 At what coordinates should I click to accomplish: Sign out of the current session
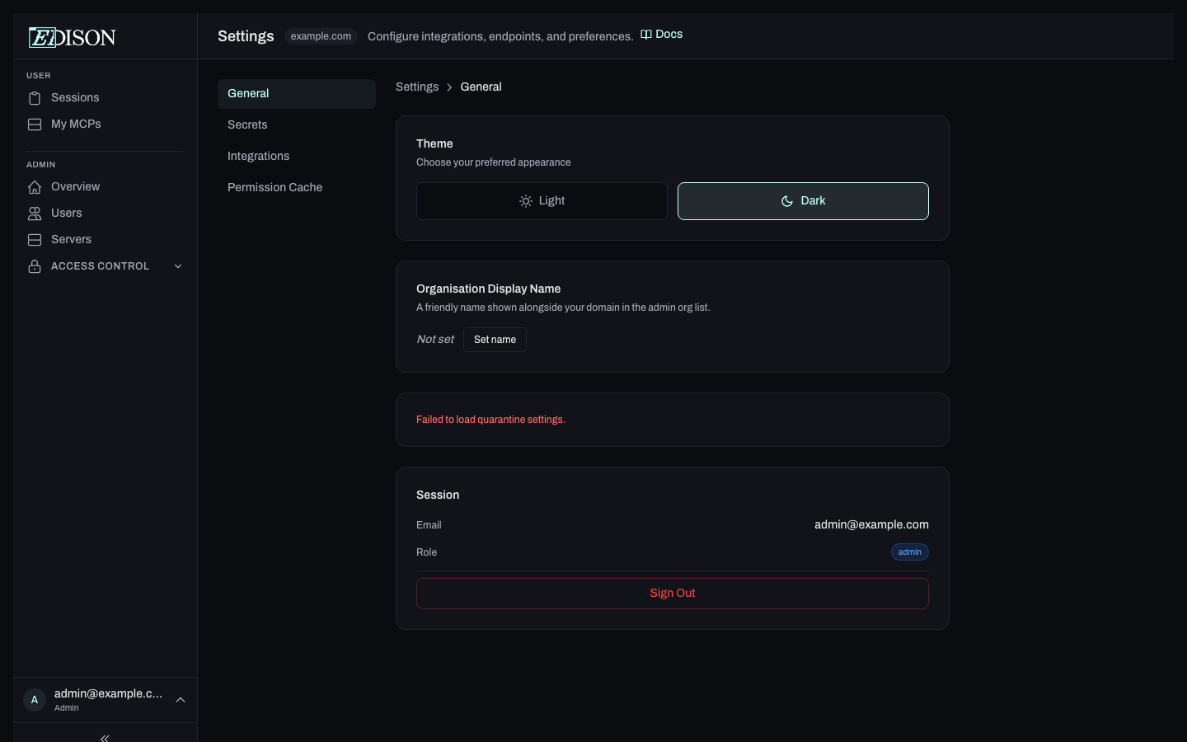(672, 593)
